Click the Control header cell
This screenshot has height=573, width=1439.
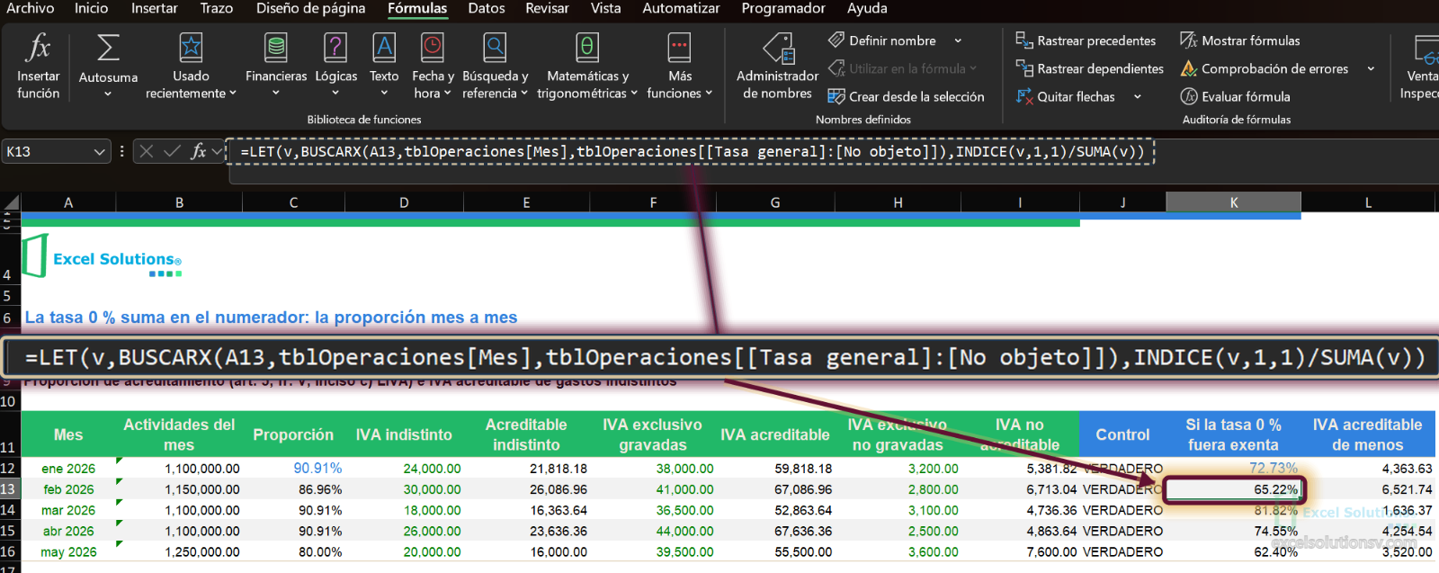coord(1122,434)
